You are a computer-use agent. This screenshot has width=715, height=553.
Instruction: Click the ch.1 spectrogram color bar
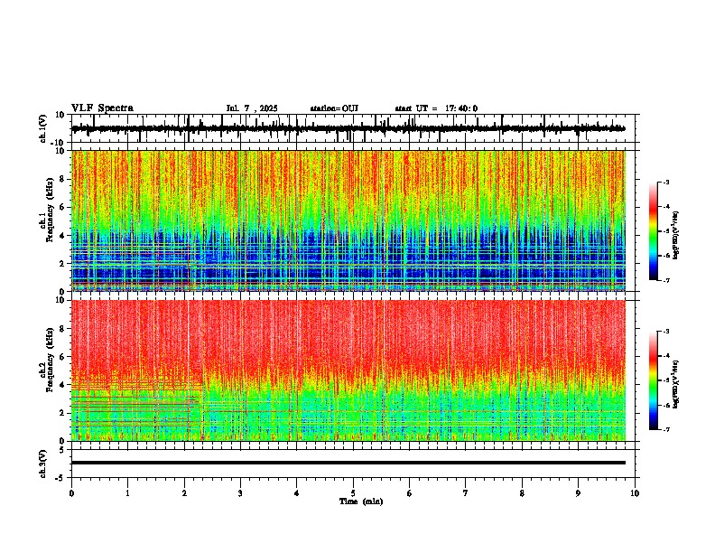click(653, 231)
